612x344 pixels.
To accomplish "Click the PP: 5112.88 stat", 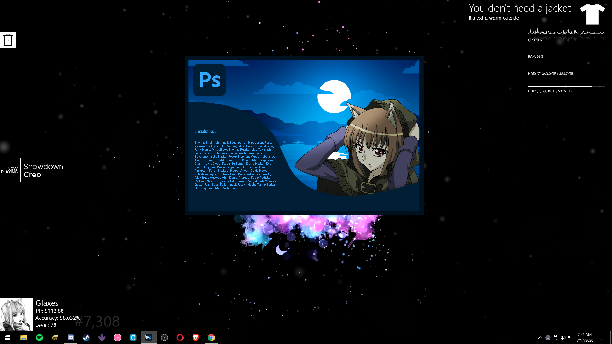I will click(x=49, y=311).
